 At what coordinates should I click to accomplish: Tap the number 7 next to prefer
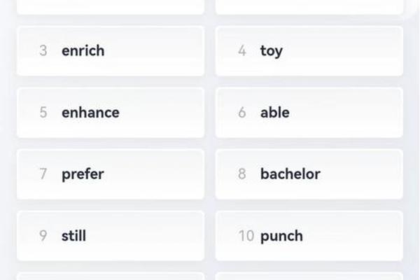(x=43, y=174)
